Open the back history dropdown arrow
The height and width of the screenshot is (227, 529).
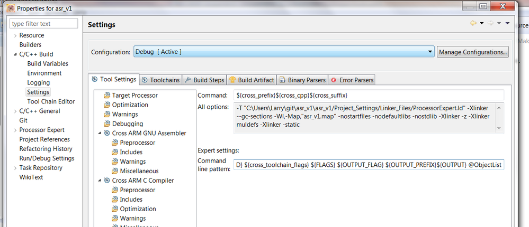(481, 23)
